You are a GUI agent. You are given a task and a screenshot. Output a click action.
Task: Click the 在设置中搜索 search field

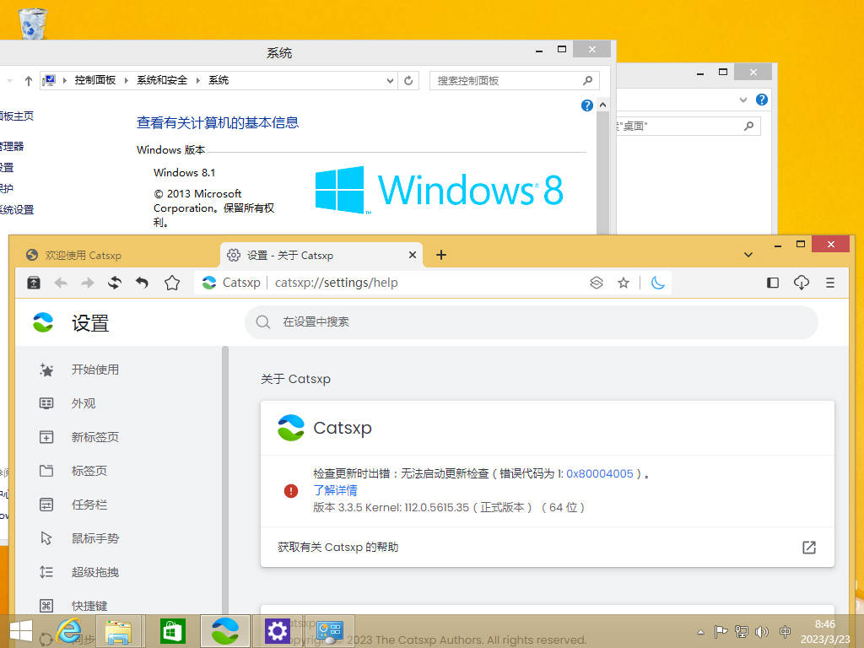tap(532, 321)
